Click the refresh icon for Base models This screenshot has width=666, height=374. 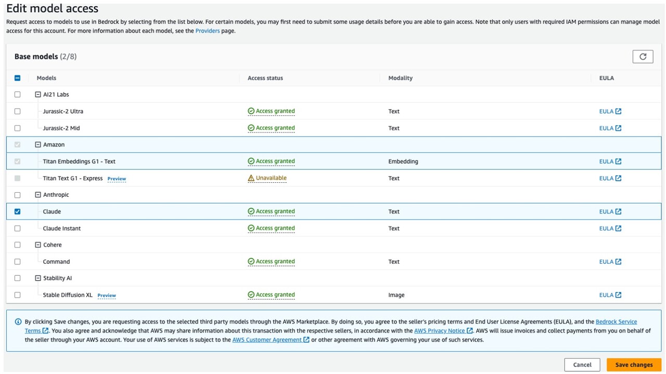(x=643, y=57)
